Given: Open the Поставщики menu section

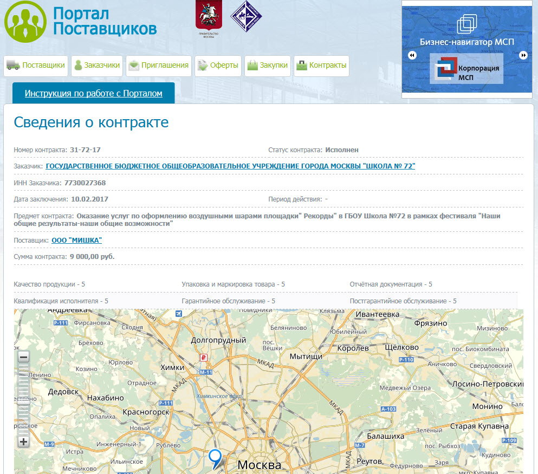Looking at the screenshot, I should 36,66.
